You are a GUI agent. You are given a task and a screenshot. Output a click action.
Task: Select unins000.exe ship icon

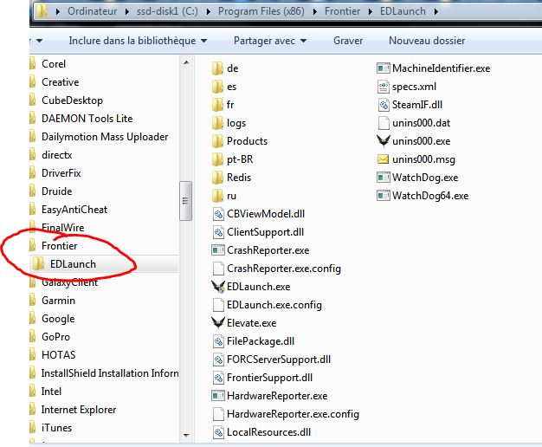coord(384,141)
